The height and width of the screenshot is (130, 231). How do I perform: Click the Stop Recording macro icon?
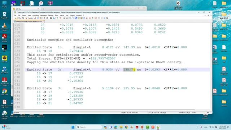pos(99,18)
